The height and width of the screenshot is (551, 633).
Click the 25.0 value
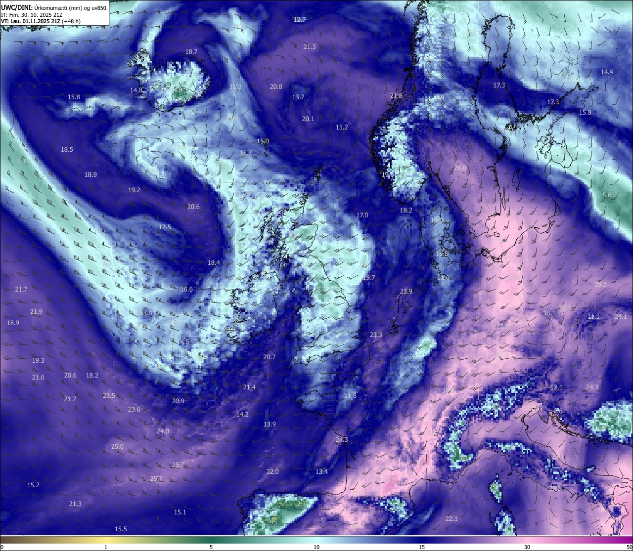117,446
